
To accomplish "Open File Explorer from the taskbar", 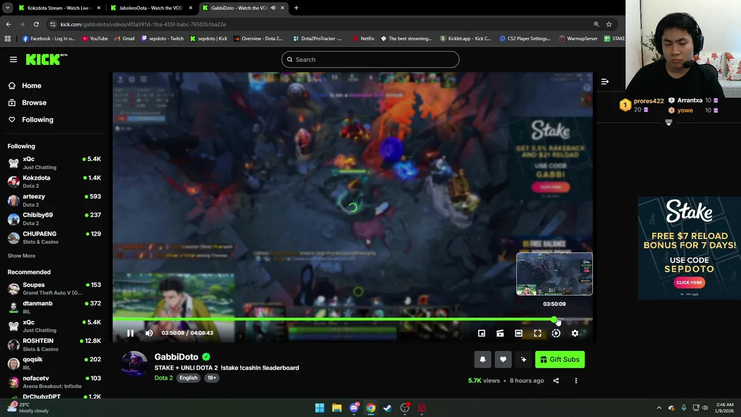I will 336,408.
